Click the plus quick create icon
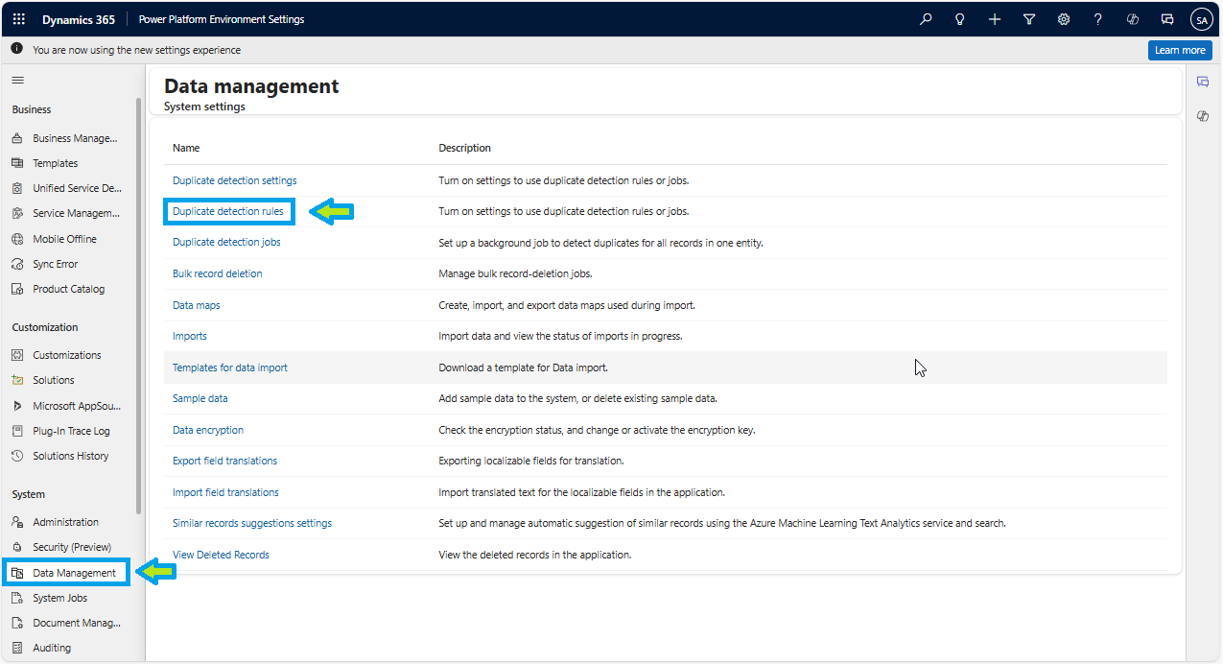The image size is (1223, 664). tap(995, 19)
